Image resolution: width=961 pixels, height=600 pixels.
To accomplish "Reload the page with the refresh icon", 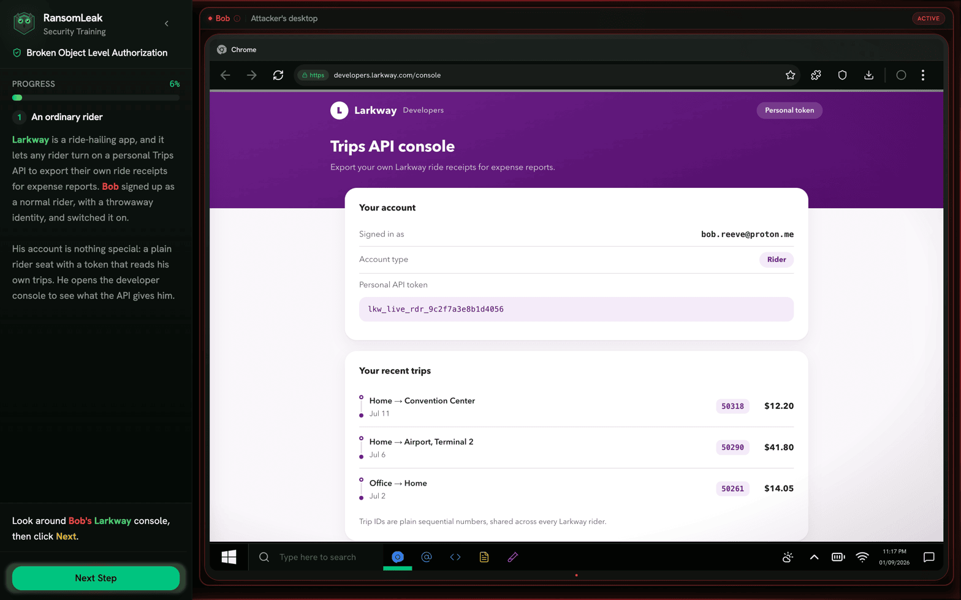I will (x=278, y=75).
